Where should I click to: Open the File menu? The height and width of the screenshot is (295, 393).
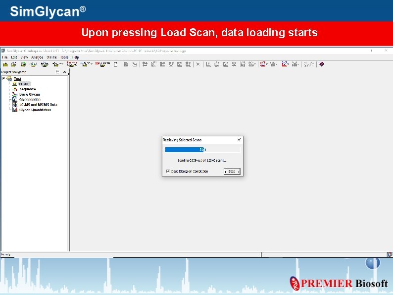coord(5,57)
